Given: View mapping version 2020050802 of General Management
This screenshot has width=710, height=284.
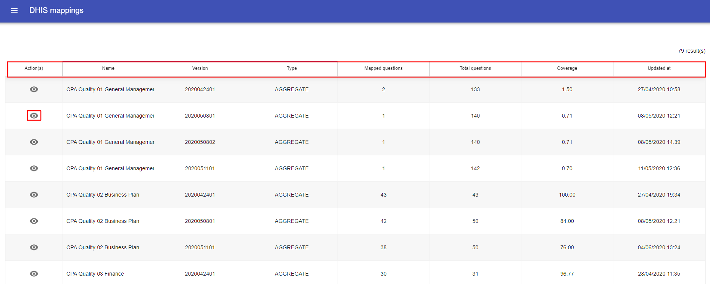Looking at the screenshot, I should point(34,142).
